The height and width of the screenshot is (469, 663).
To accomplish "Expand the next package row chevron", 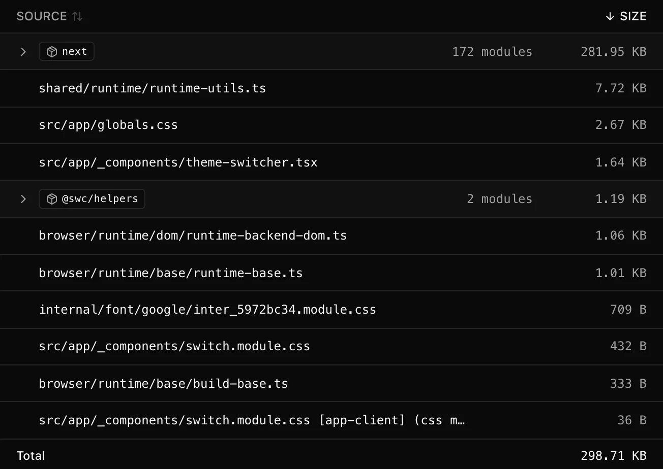I will coord(23,52).
